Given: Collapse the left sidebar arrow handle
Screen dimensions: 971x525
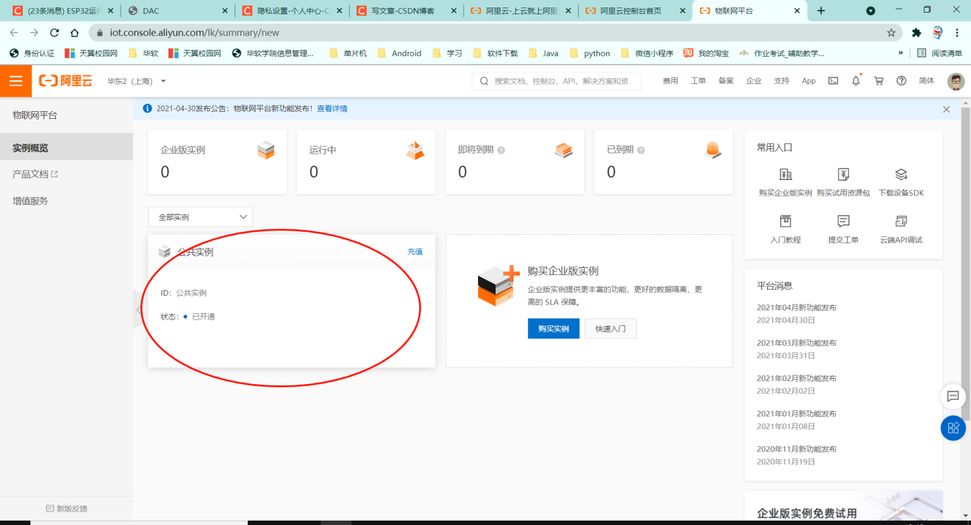Looking at the screenshot, I should 137,310.
